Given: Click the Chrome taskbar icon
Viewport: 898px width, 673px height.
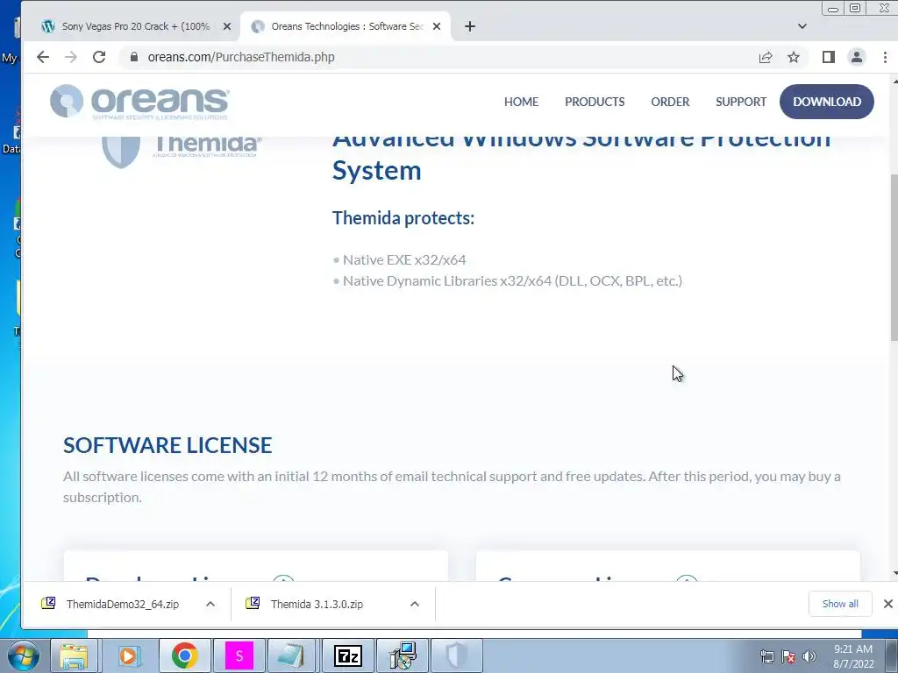Looking at the screenshot, I should 184,655.
